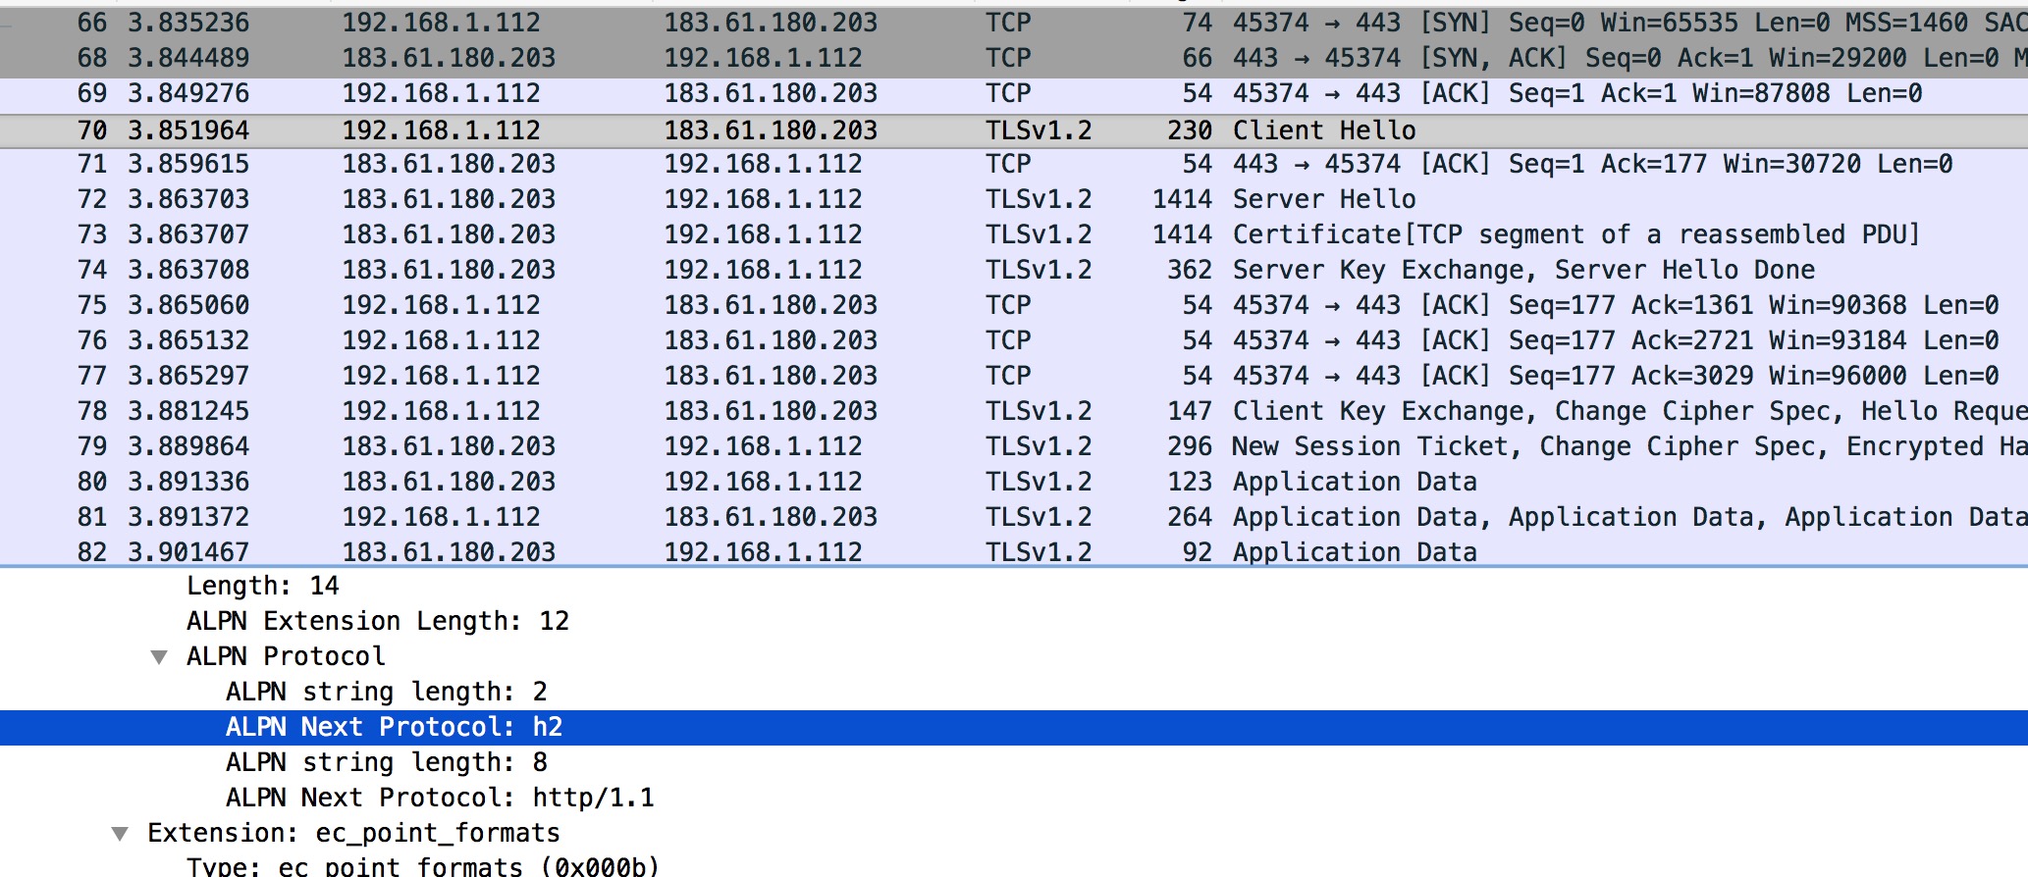Select the ALPN Next Protocol: http/1.1 field
This screenshot has height=877, width=2028.
[x=440, y=798]
